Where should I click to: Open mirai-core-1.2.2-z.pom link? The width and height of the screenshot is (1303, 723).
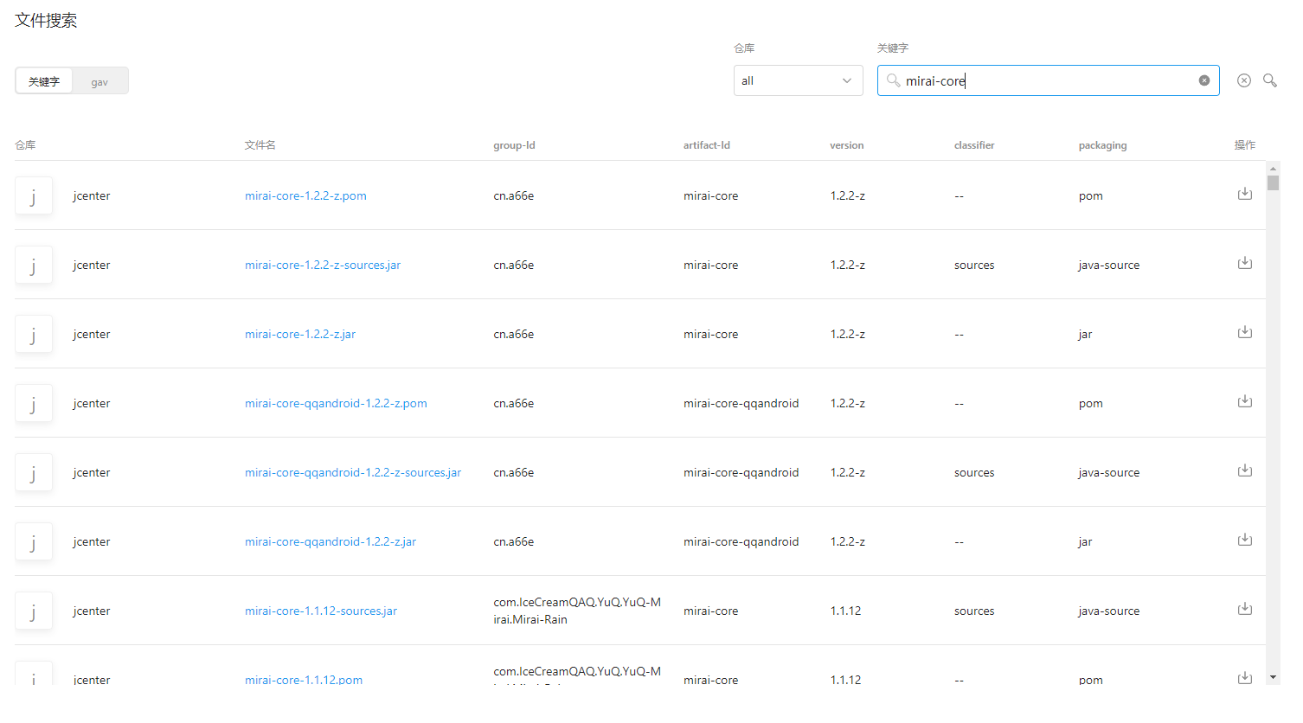tap(305, 195)
